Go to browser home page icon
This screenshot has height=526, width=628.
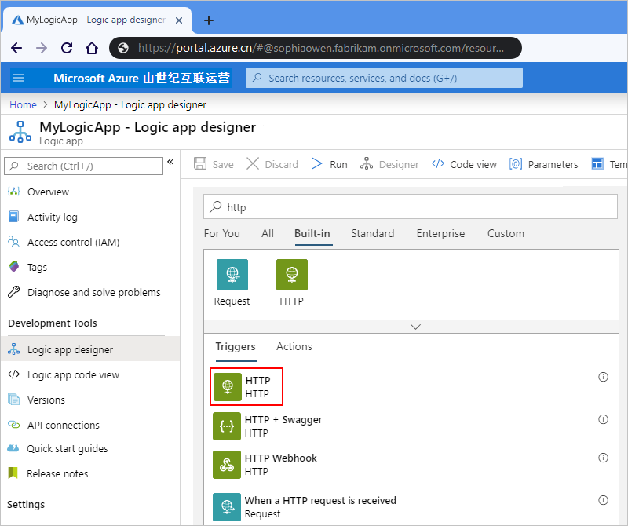(x=92, y=48)
